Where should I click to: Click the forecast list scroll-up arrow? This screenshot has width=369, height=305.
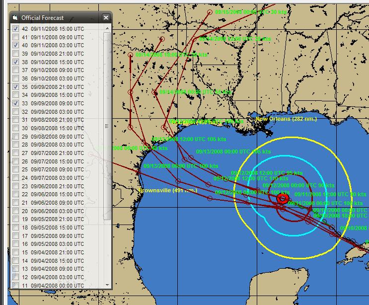107,28
